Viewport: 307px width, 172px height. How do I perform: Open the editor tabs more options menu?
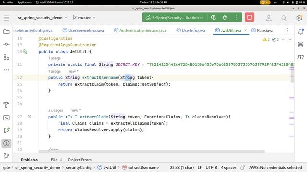tap(287, 30)
